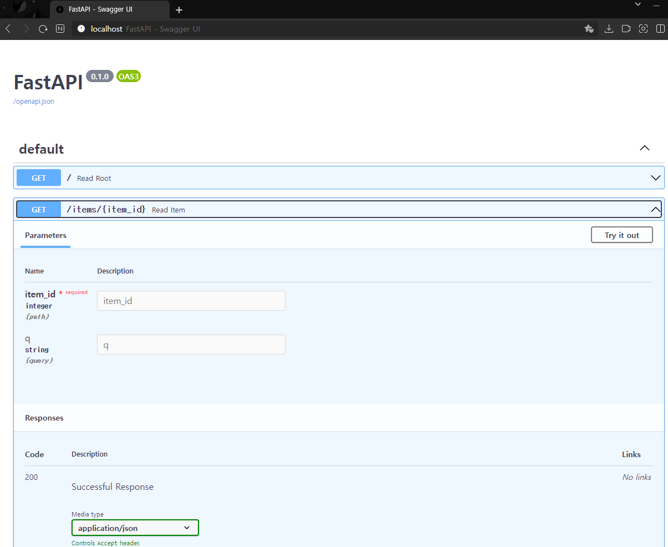Click the Read Item summary text
Screen dimensions: 668x547
(x=169, y=210)
